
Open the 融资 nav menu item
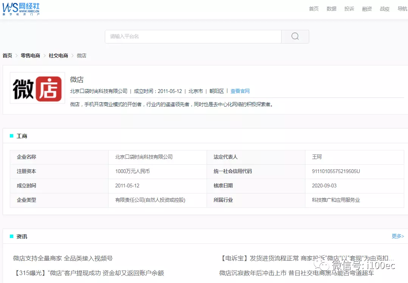point(367,9)
